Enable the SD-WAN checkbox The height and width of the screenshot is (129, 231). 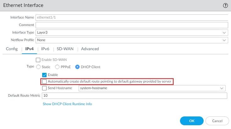coord(38,60)
